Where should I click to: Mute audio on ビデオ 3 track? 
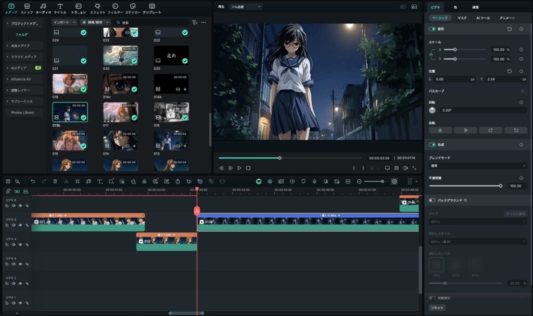14,264
